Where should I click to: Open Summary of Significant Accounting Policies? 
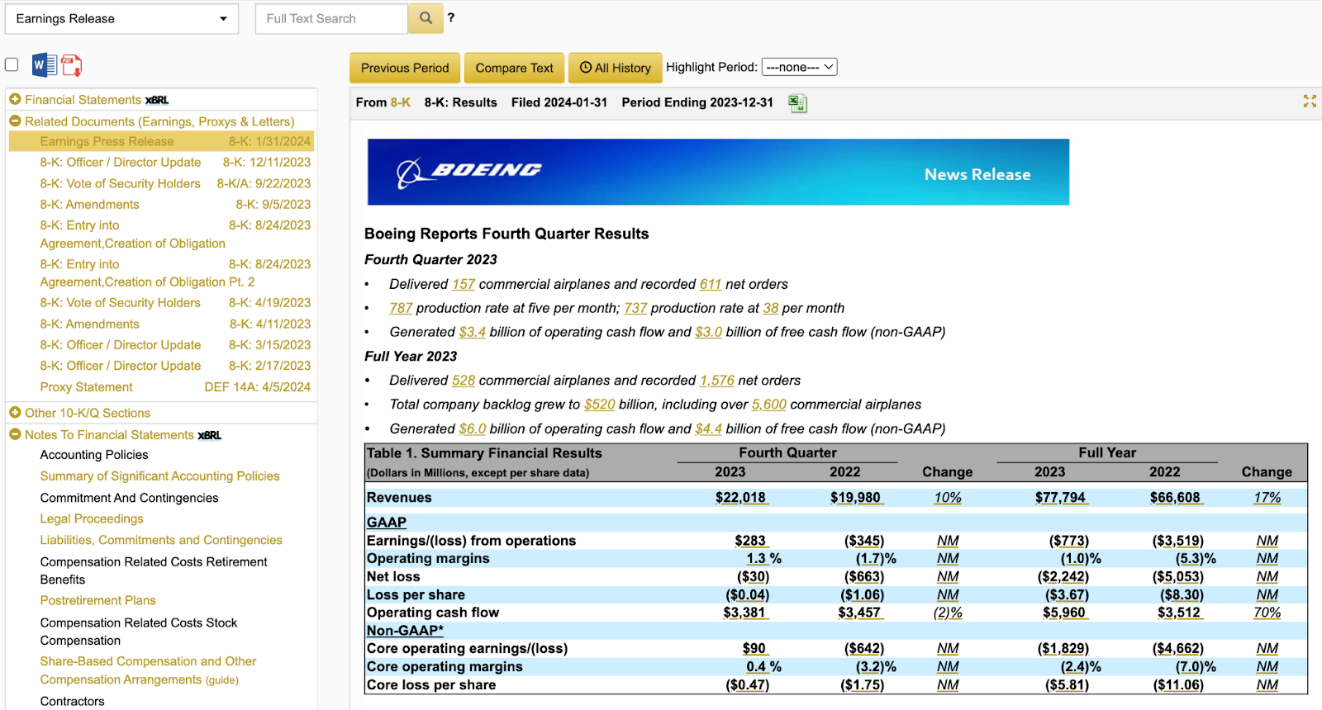point(159,476)
